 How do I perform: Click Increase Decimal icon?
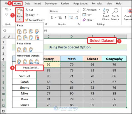(71, 18)
